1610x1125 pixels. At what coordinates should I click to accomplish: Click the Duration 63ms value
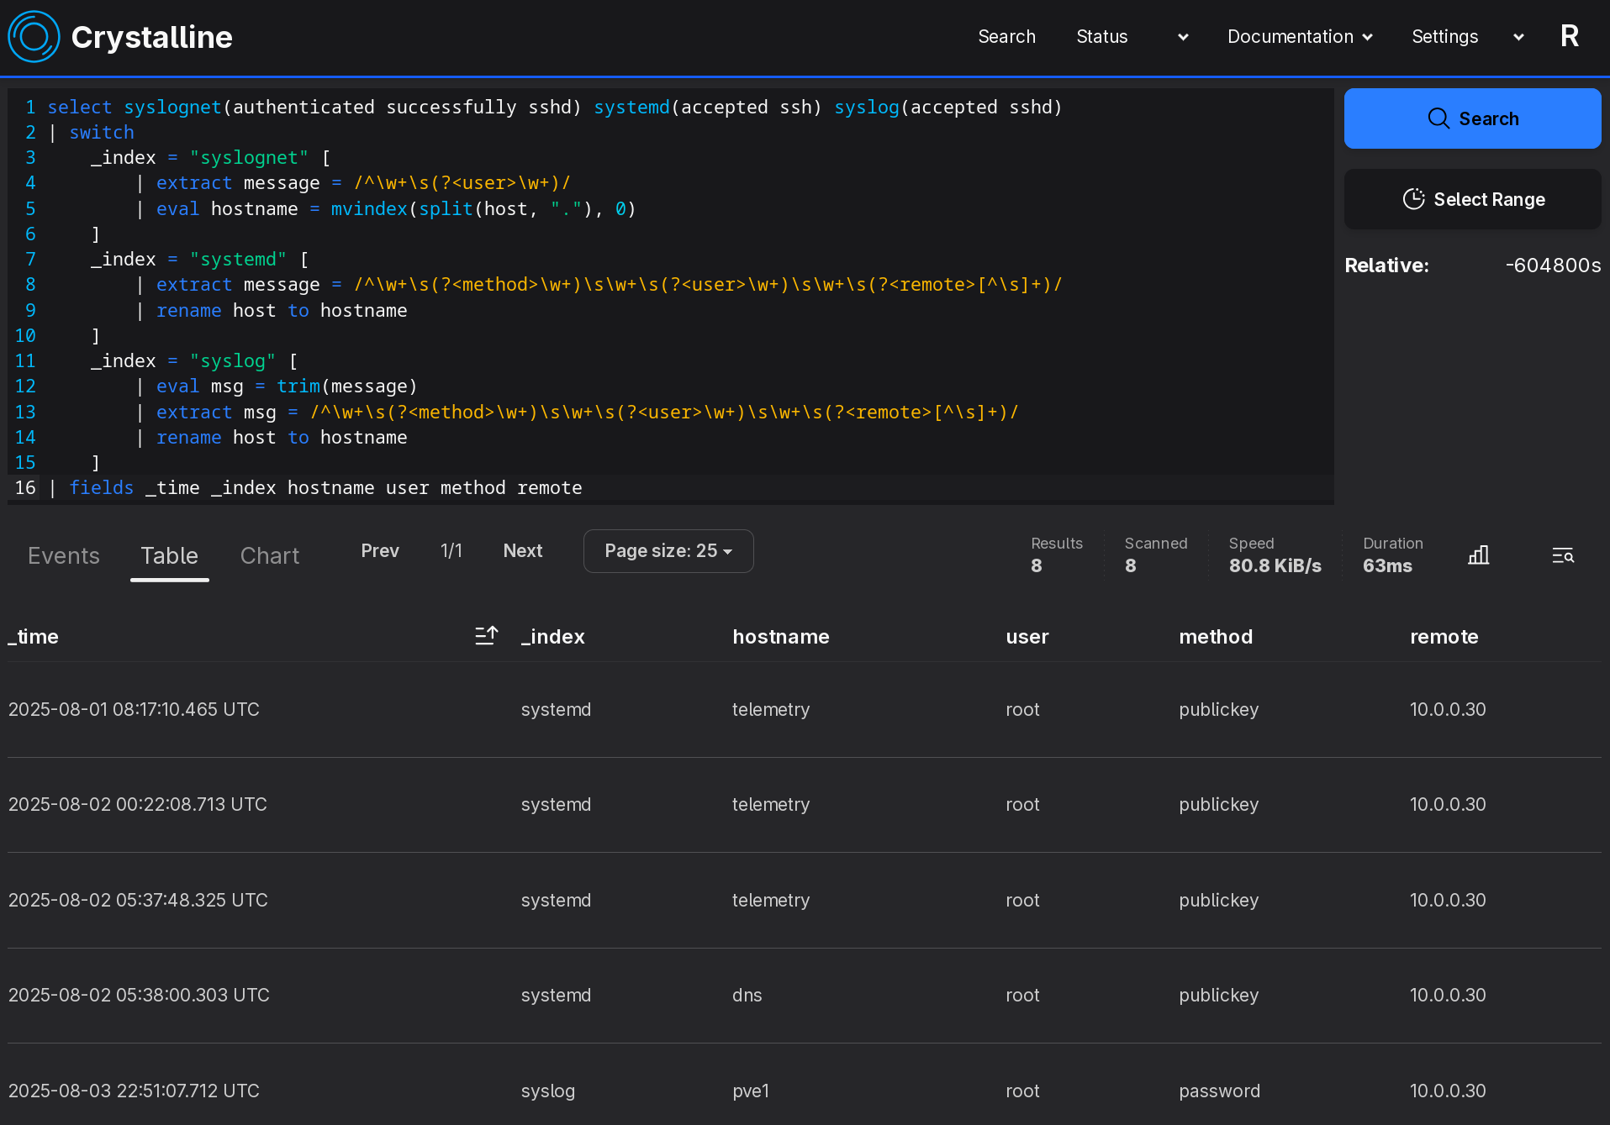pyautogui.click(x=1387, y=565)
